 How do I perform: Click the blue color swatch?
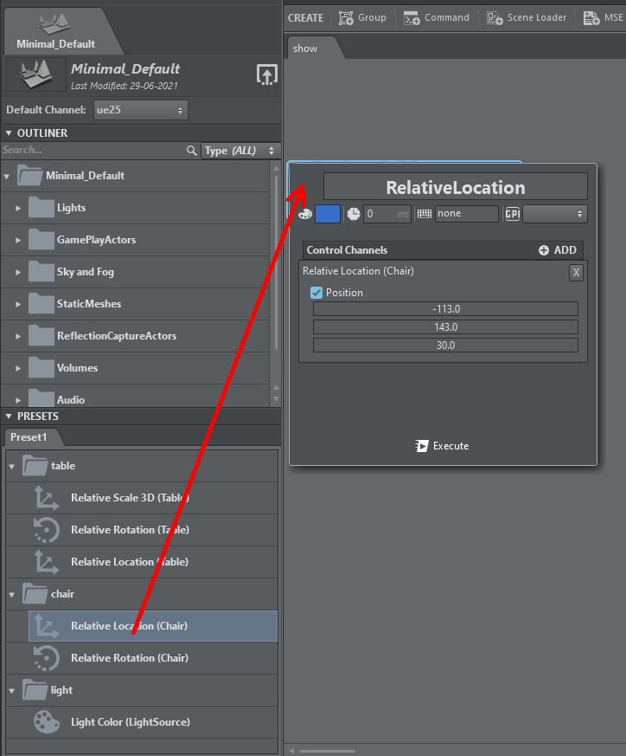click(328, 214)
